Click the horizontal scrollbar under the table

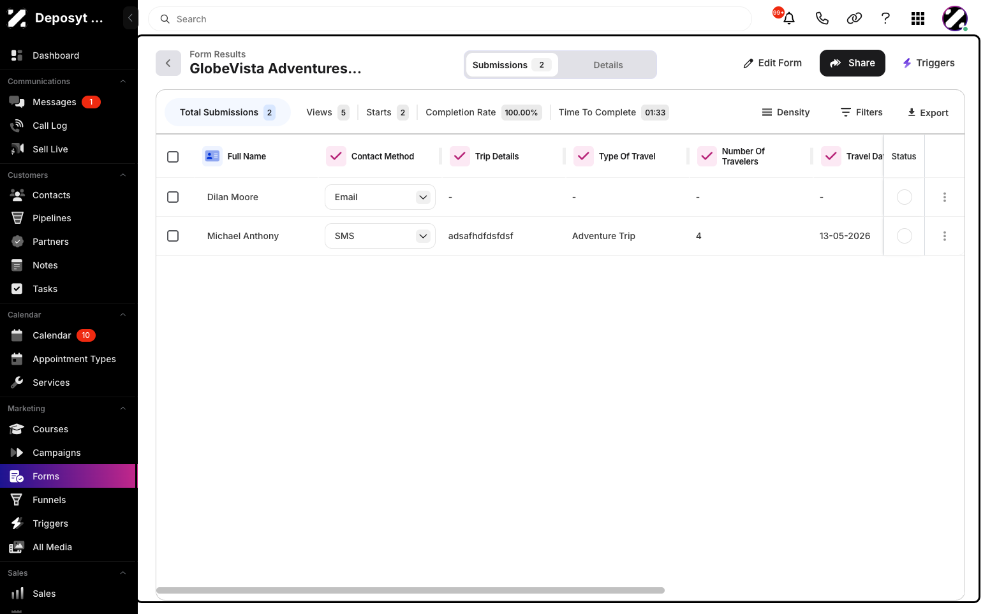click(410, 590)
